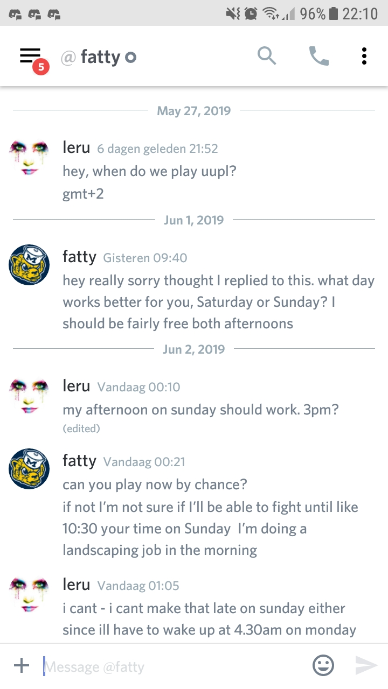Open the hamburger channel menu
388x689 pixels.
(30, 55)
